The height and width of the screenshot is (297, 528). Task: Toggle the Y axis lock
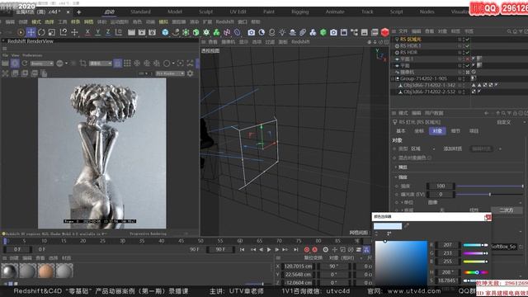pyautogui.click(x=97, y=32)
